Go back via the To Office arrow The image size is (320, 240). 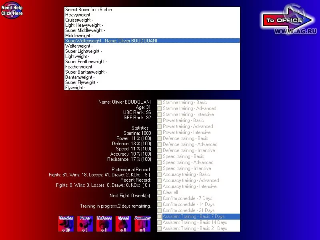(288, 20)
